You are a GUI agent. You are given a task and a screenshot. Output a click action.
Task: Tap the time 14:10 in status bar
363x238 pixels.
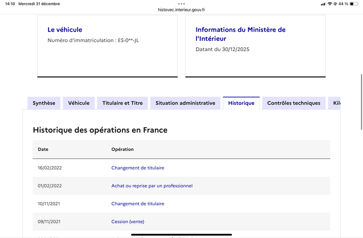[10, 4]
